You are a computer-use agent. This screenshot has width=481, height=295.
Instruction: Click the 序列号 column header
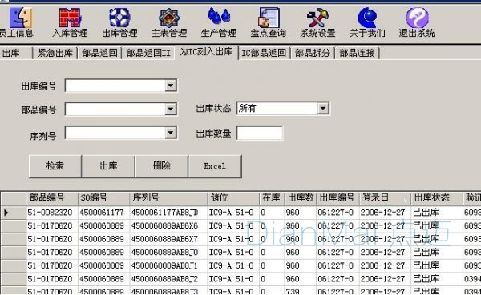168,198
